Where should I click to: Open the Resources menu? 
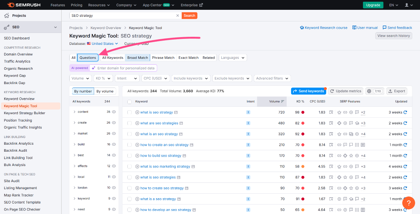99,5
